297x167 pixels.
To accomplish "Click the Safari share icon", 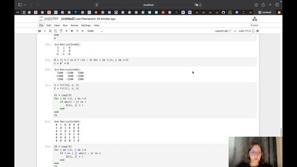I will tap(263, 5).
